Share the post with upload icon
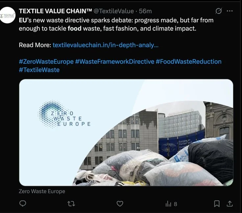 [230, 203]
